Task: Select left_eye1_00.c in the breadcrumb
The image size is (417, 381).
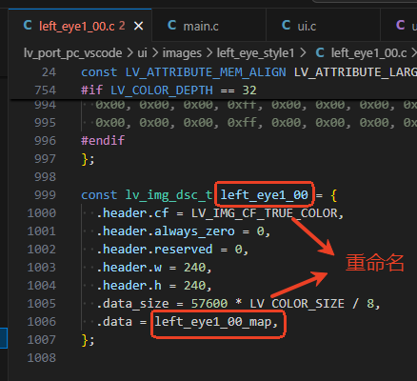Action: point(368,53)
